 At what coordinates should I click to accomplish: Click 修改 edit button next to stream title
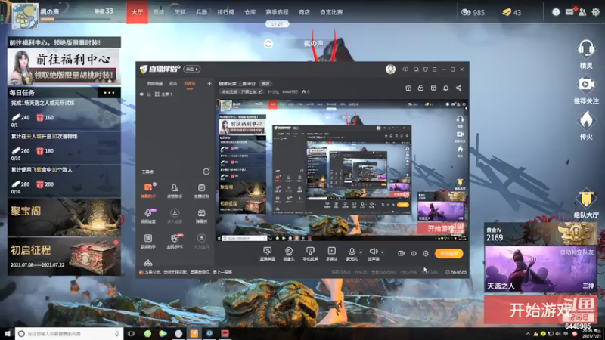point(265,84)
